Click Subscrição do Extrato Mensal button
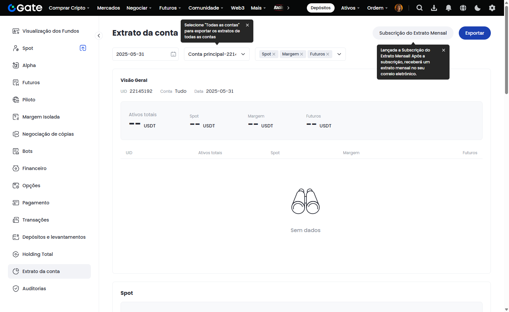509x312 pixels. click(x=413, y=33)
